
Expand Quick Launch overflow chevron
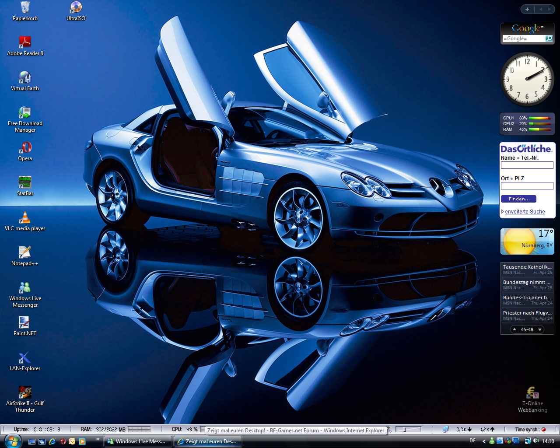click(98, 439)
